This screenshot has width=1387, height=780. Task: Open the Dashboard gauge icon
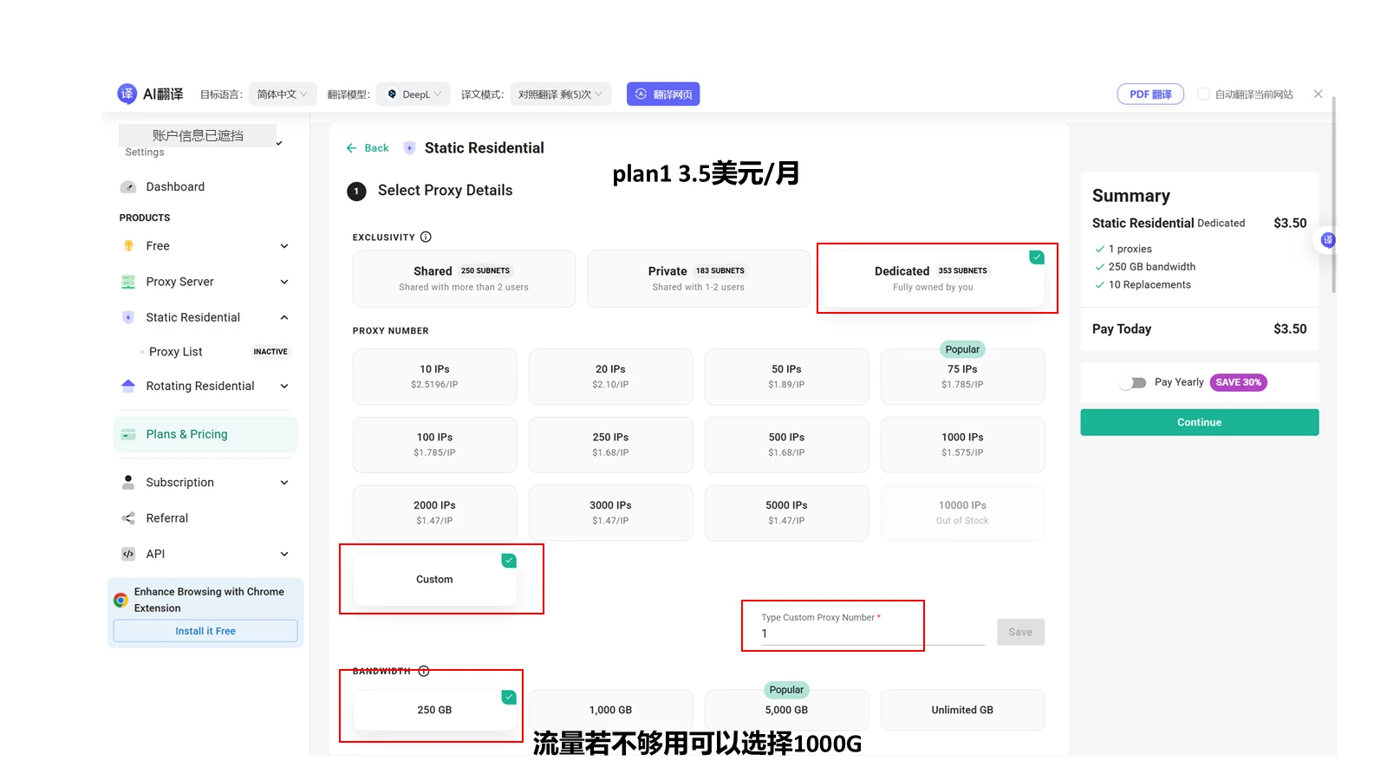coord(128,187)
